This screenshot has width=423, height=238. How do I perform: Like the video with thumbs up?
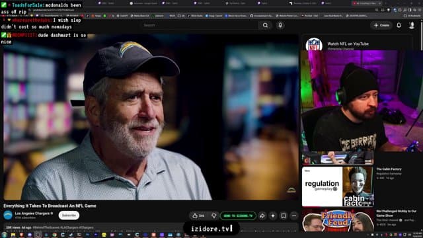(x=198, y=216)
